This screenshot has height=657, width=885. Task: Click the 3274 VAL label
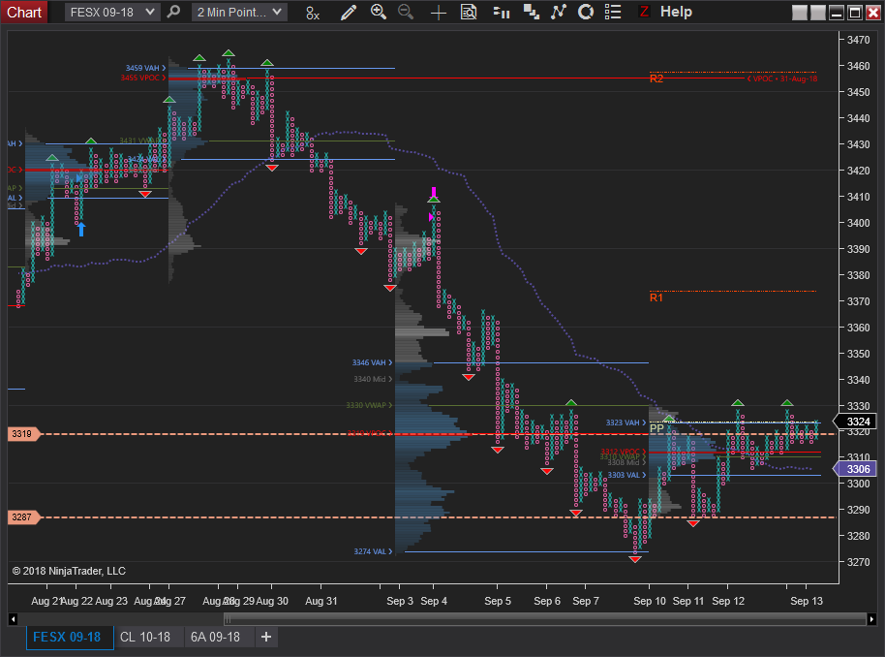373,551
